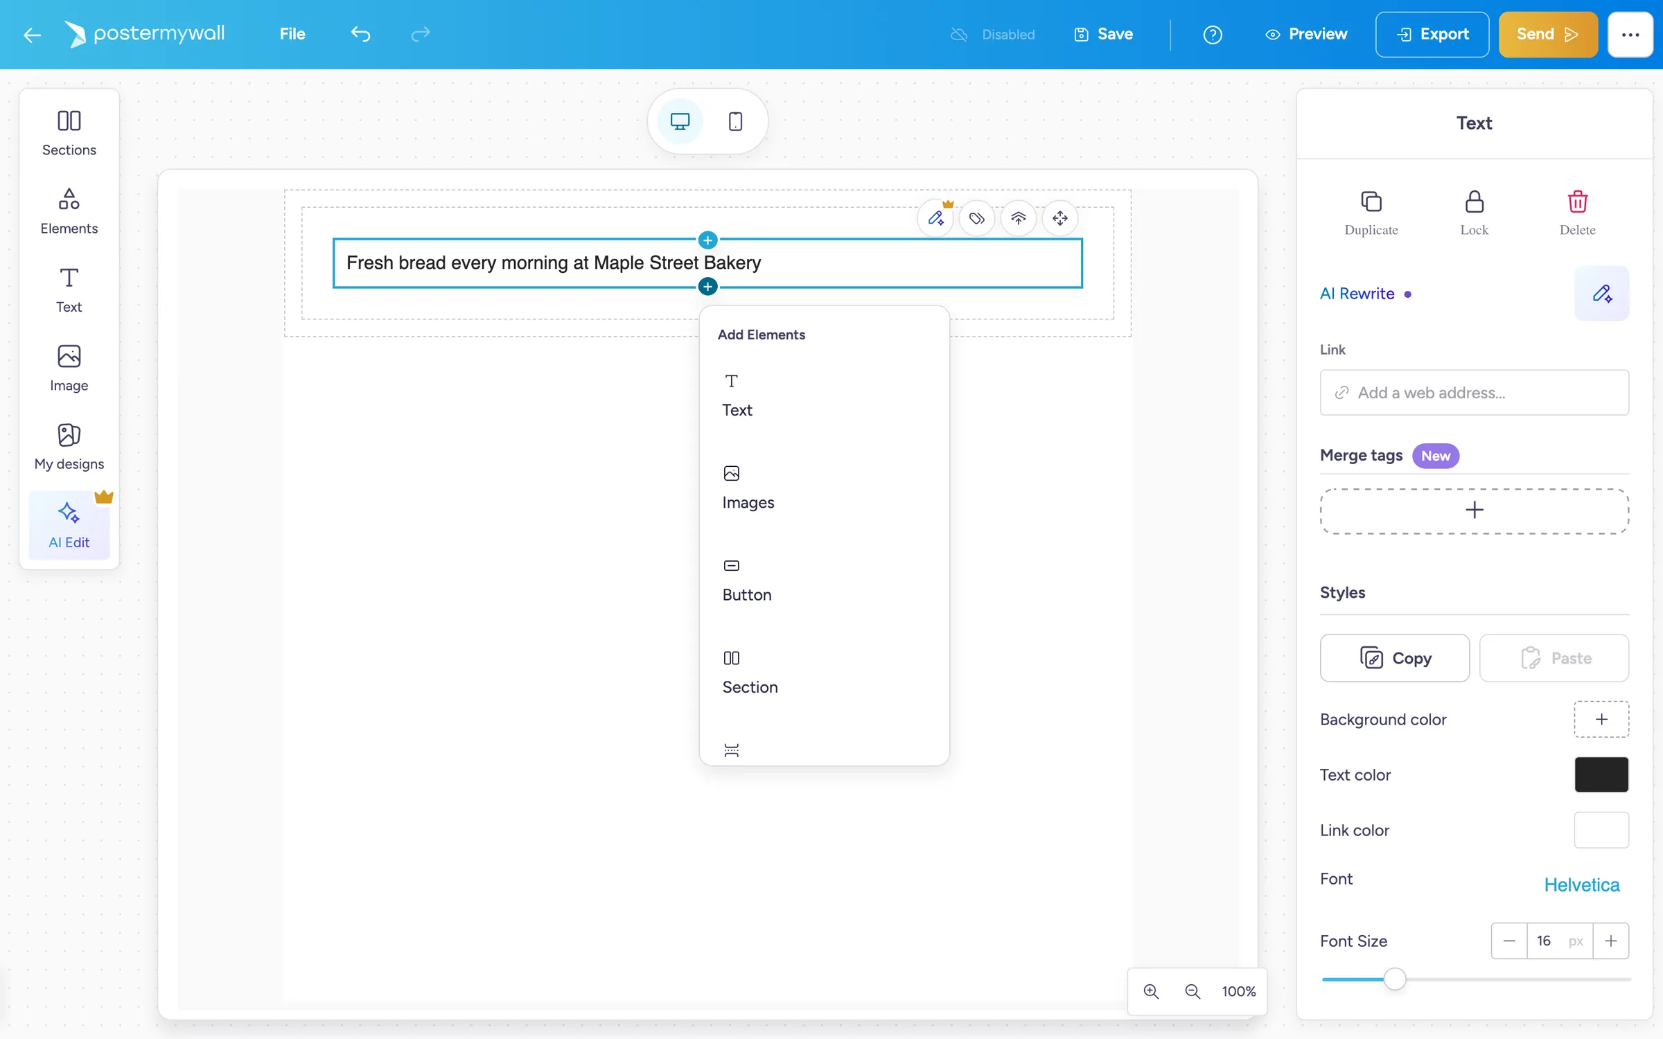Screen dimensions: 1663x1039
Task: Click the Link web address field
Action: (x=1474, y=393)
